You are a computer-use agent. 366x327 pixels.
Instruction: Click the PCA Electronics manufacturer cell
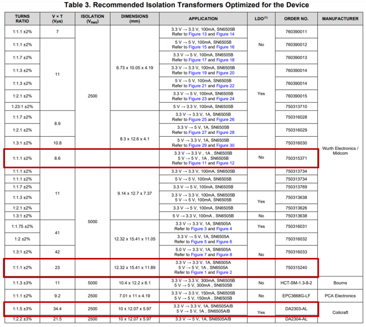tap(340, 296)
